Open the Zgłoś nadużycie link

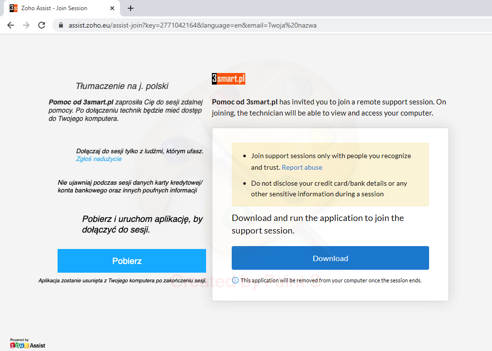pos(99,159)
